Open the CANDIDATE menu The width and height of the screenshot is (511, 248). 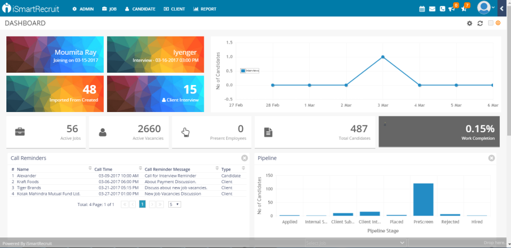(x=140, y=9)
